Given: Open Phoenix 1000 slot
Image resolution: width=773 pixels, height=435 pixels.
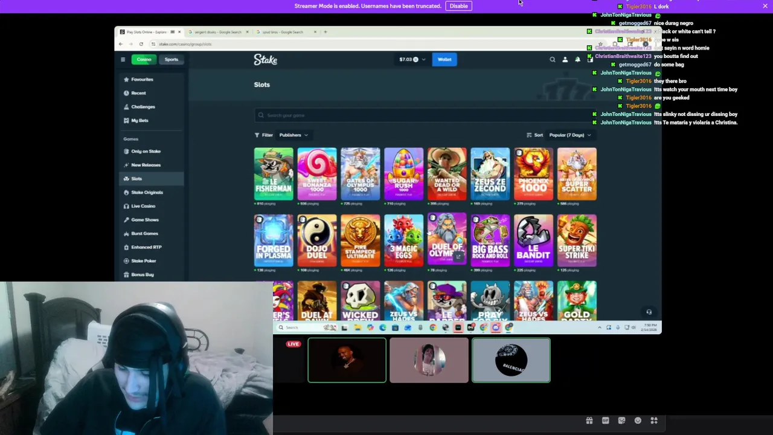Looking at the screenshot, I should tap(534, 173).
